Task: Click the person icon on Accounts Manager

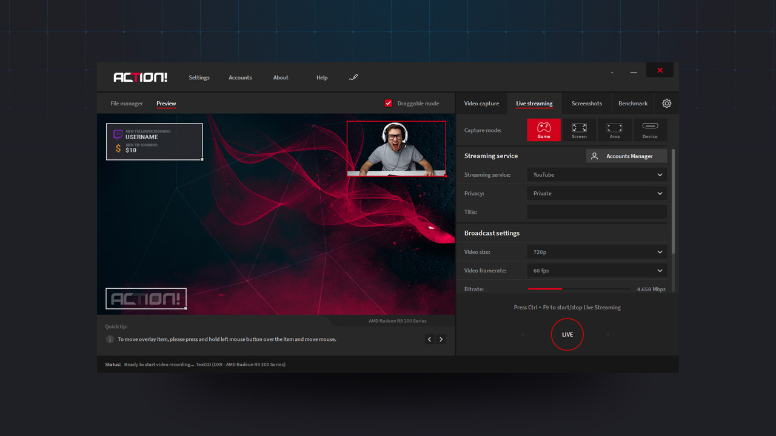Action: 594,156
